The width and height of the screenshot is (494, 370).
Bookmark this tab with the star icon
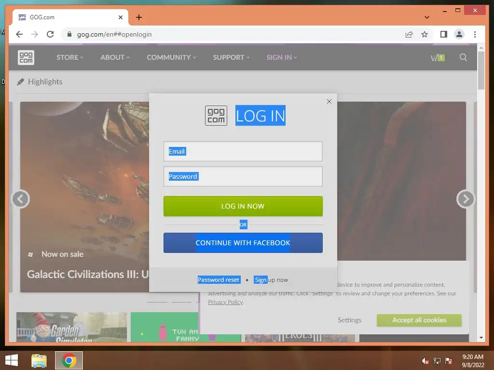click(x=425, y=34)
